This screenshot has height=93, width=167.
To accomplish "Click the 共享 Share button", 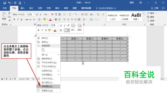I will pos(155,8).
